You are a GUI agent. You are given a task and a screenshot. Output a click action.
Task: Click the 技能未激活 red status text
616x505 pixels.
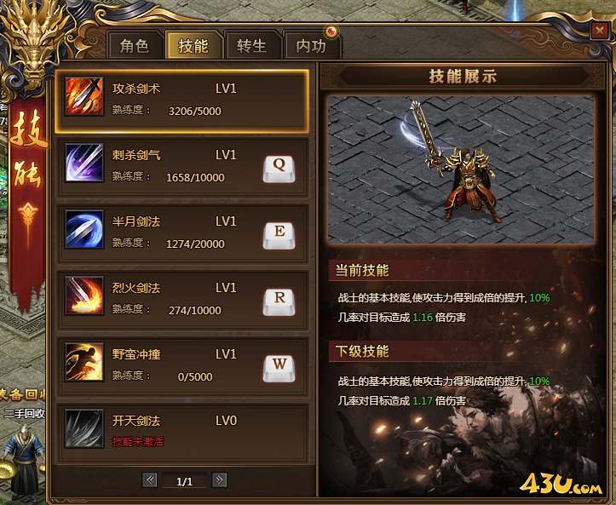coord(138,442)
